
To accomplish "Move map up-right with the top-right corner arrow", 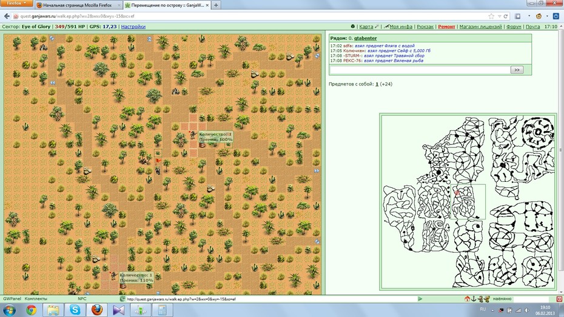I will point(317,56).
